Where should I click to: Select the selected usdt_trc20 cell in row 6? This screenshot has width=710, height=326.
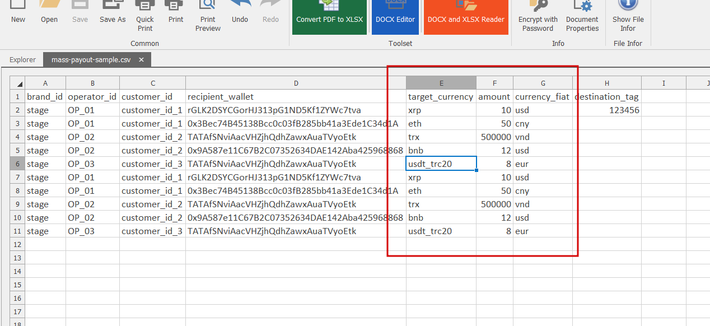[441, 164]
